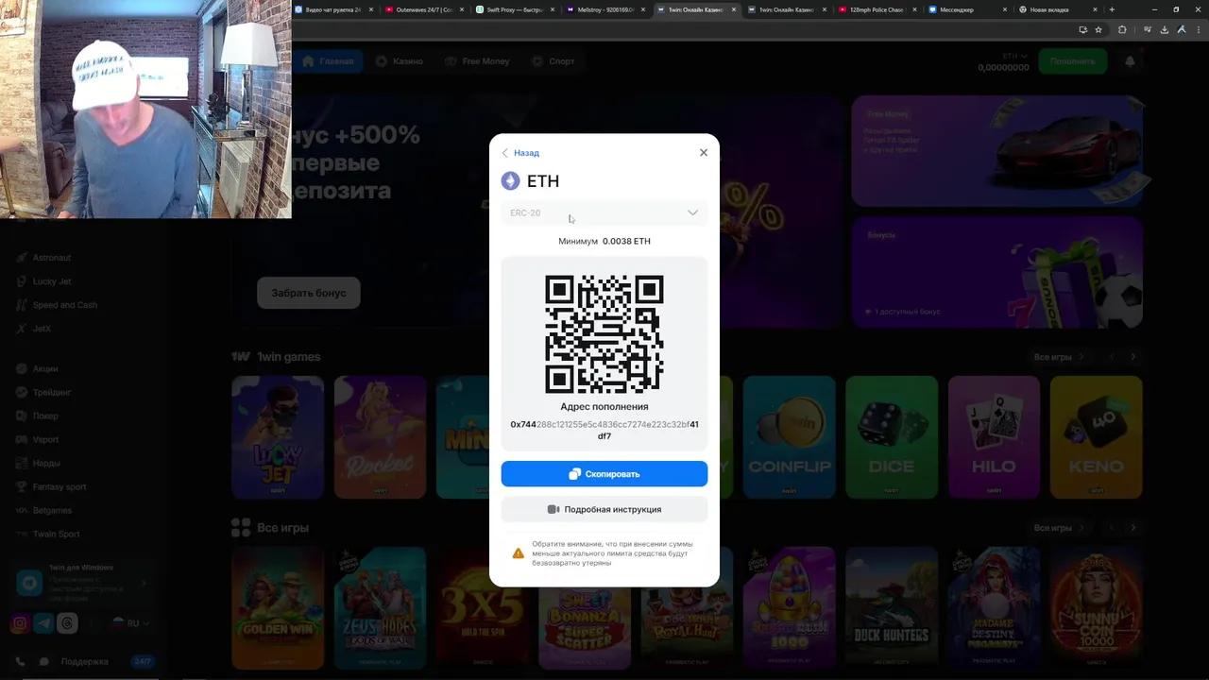Click the orange warning triangle icon
Image resolution: width=1209 pixels, height=680 pixels.
point(518,553)
